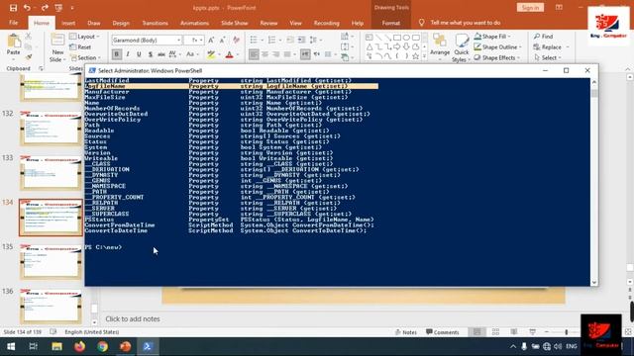634x356 pixels.
Task: Adjust the zoom slider in status bar
Action: (567, 332)
